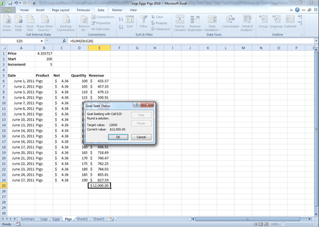Open the Summary sheet tab
The height and width of the screenshot is (227, 319).
[x=28, y=219]
